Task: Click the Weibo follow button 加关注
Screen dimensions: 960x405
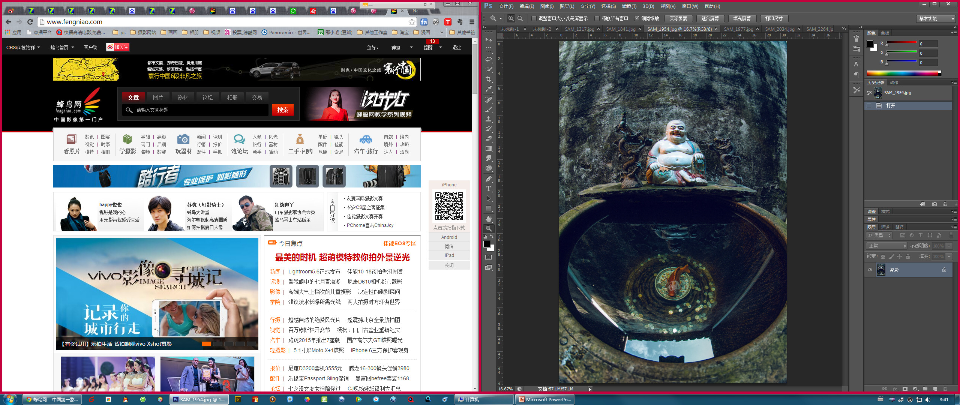Action: coord(118,47)
